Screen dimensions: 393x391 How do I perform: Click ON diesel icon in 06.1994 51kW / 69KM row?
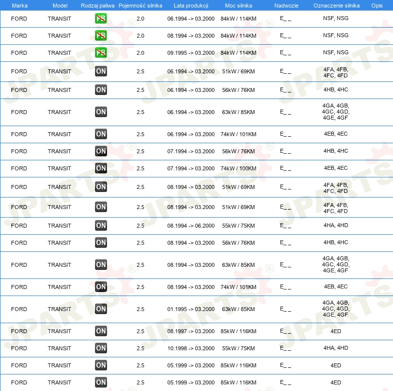[x=101, y=71]
